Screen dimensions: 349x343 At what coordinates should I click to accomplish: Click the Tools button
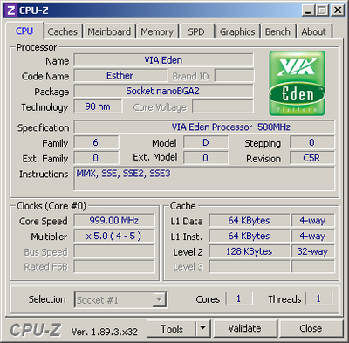tap(172, 329)
